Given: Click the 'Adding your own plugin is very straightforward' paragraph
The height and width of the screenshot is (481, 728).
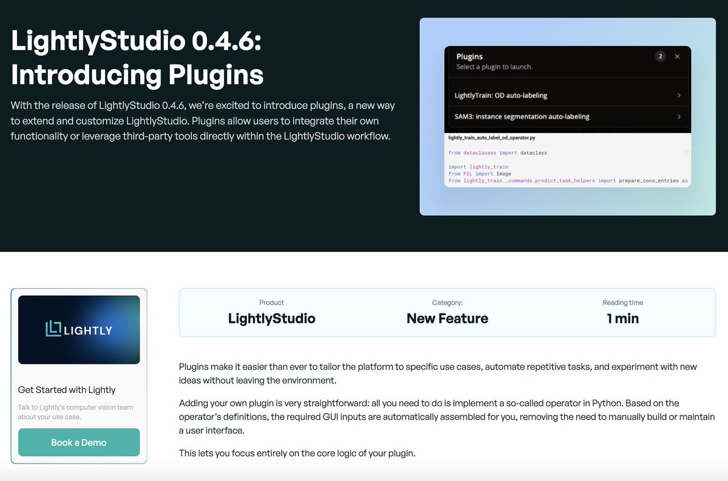Looking at the screenshot, I should pos(447,416).
